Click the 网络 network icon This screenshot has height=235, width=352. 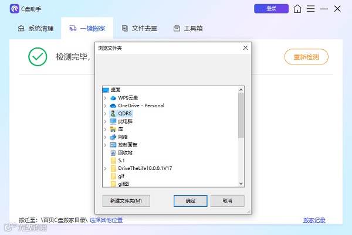pos(113,137)
